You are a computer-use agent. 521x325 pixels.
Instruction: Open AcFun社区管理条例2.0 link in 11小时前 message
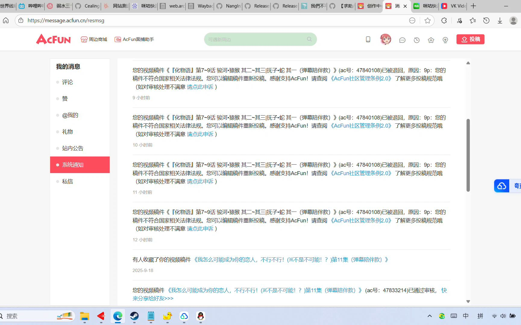(x=361, y=173)
